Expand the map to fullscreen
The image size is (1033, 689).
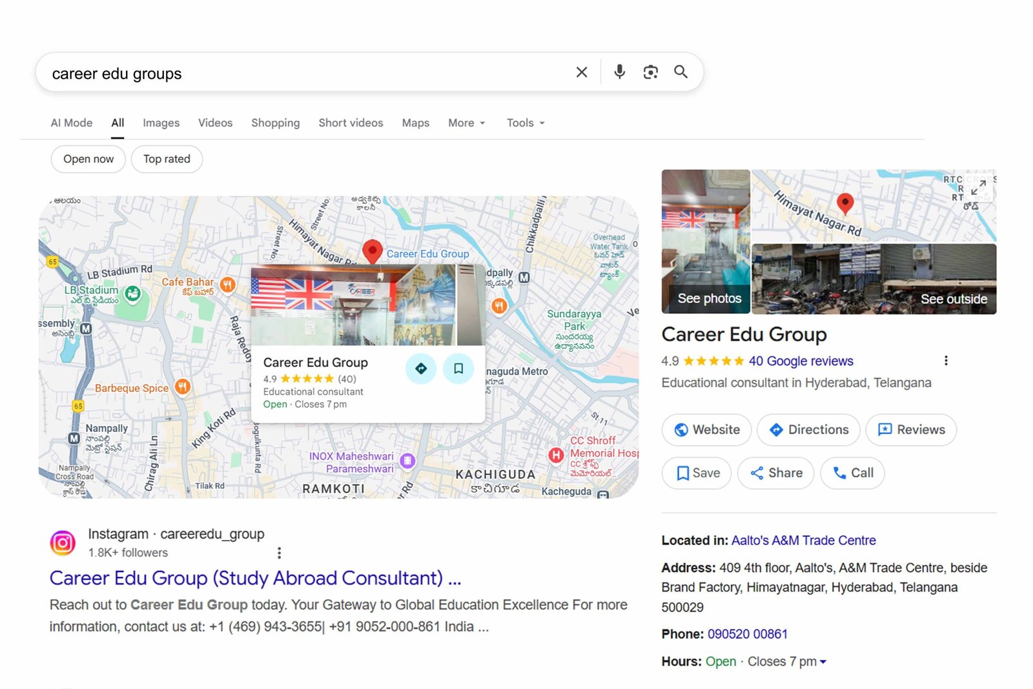point(979,187)
